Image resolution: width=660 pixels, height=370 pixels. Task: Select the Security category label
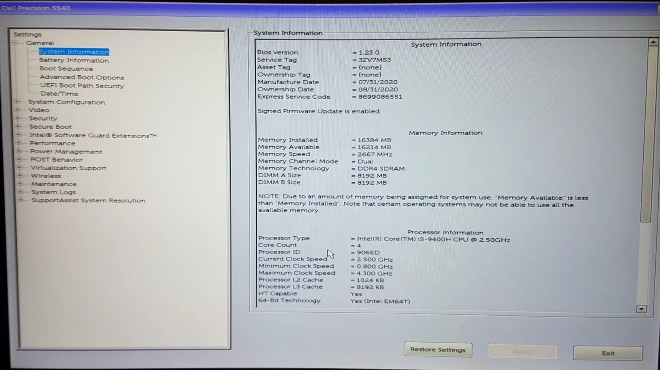coord(43,118)
